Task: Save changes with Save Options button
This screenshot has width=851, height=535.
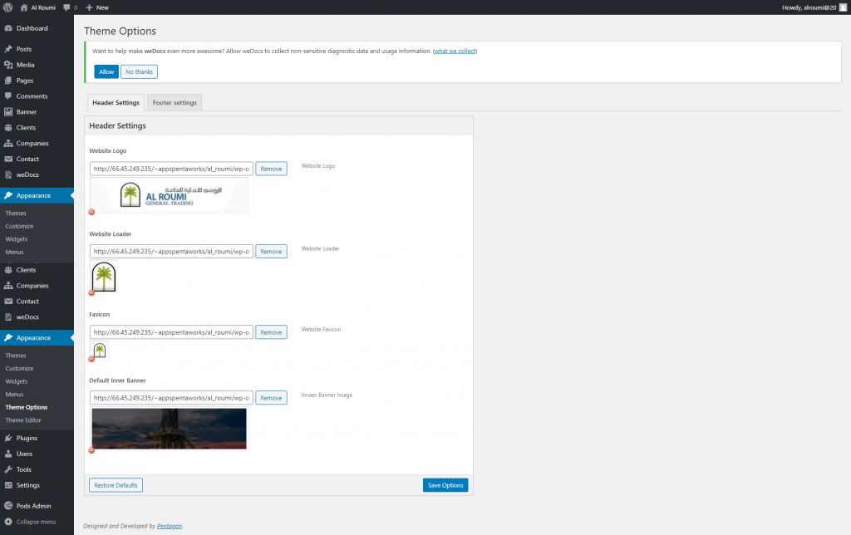Action: [445, 485]
